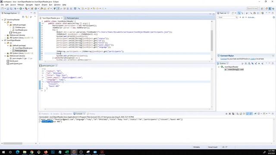The image size is (276, 155).
Task: Select participants.json in Package Explorer
Action: tap(16, 64)
